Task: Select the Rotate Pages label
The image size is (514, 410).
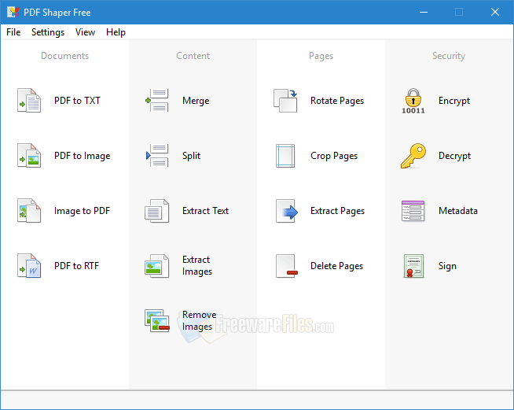Action: coord(337,101)
